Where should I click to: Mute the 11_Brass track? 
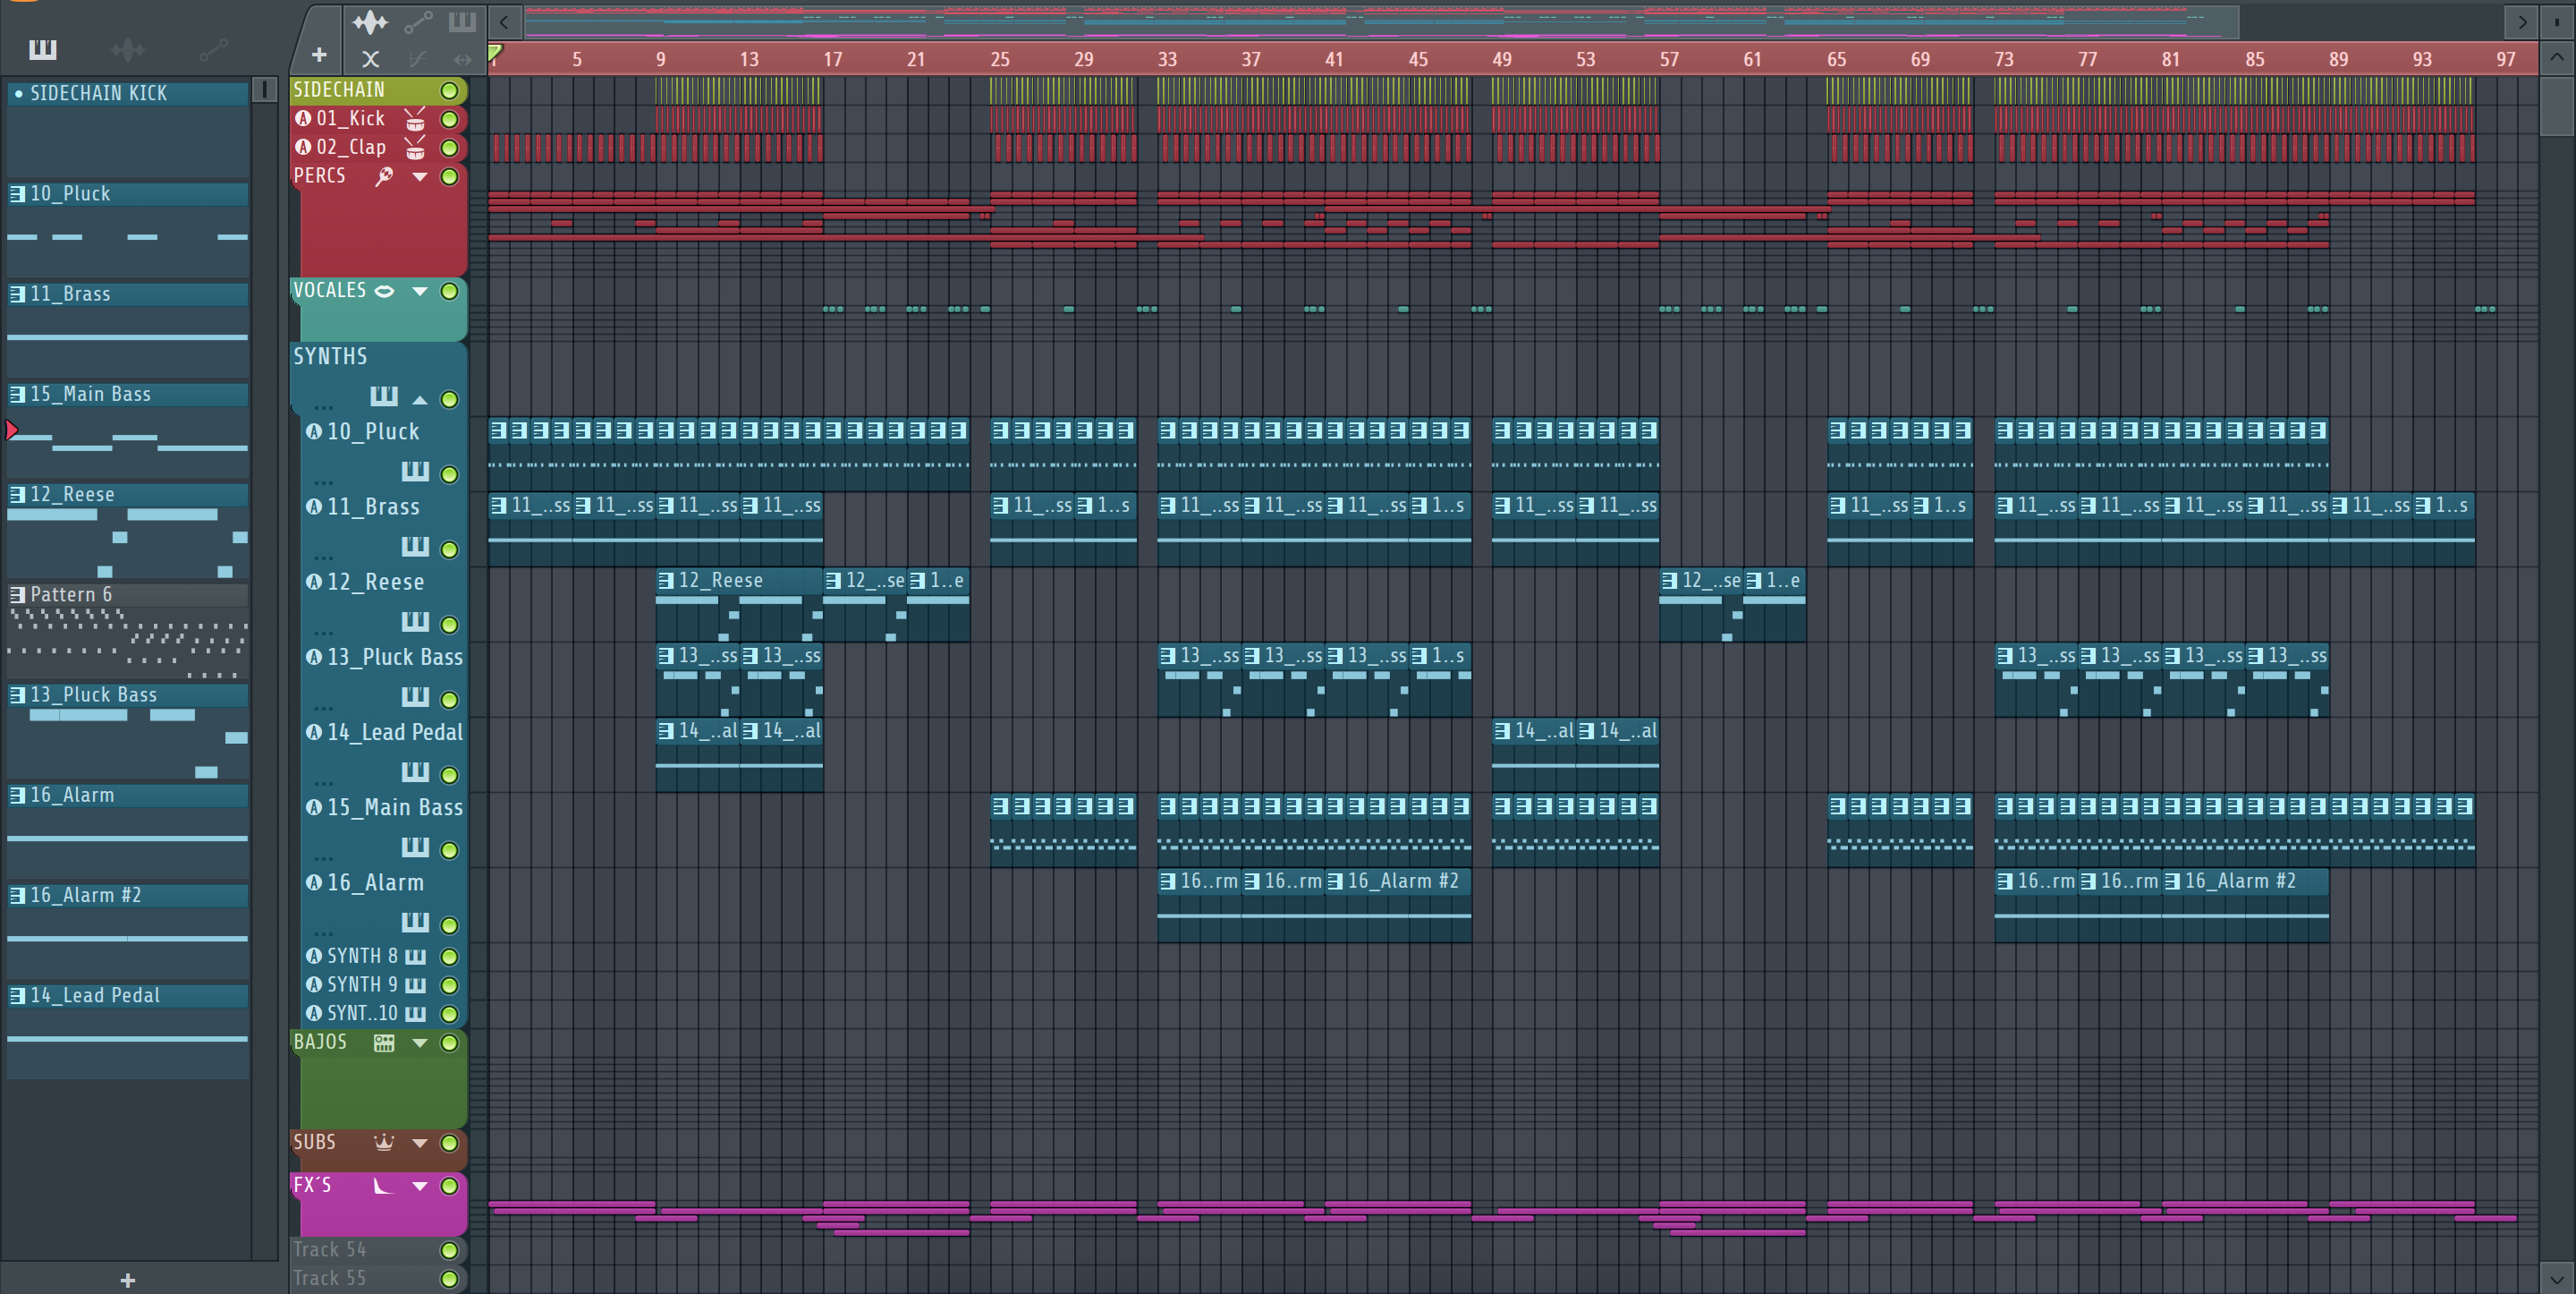449,549
